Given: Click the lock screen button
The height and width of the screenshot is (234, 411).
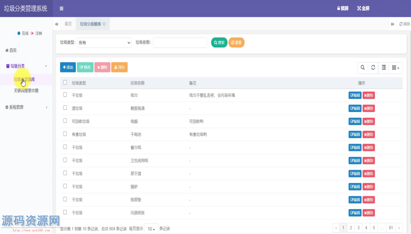Looking at the screenshot, I should pyautogui.click(x=343, y=8).
